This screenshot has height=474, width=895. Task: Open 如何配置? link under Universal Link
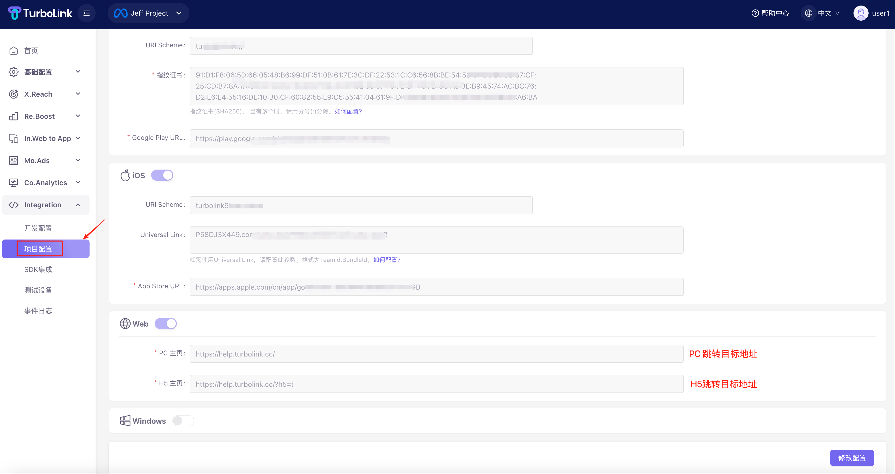[x=387, y=260]
